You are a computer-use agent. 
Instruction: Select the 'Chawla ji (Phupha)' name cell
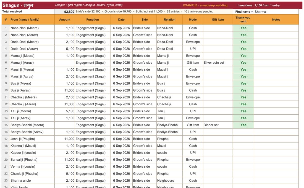click(32, 174)
